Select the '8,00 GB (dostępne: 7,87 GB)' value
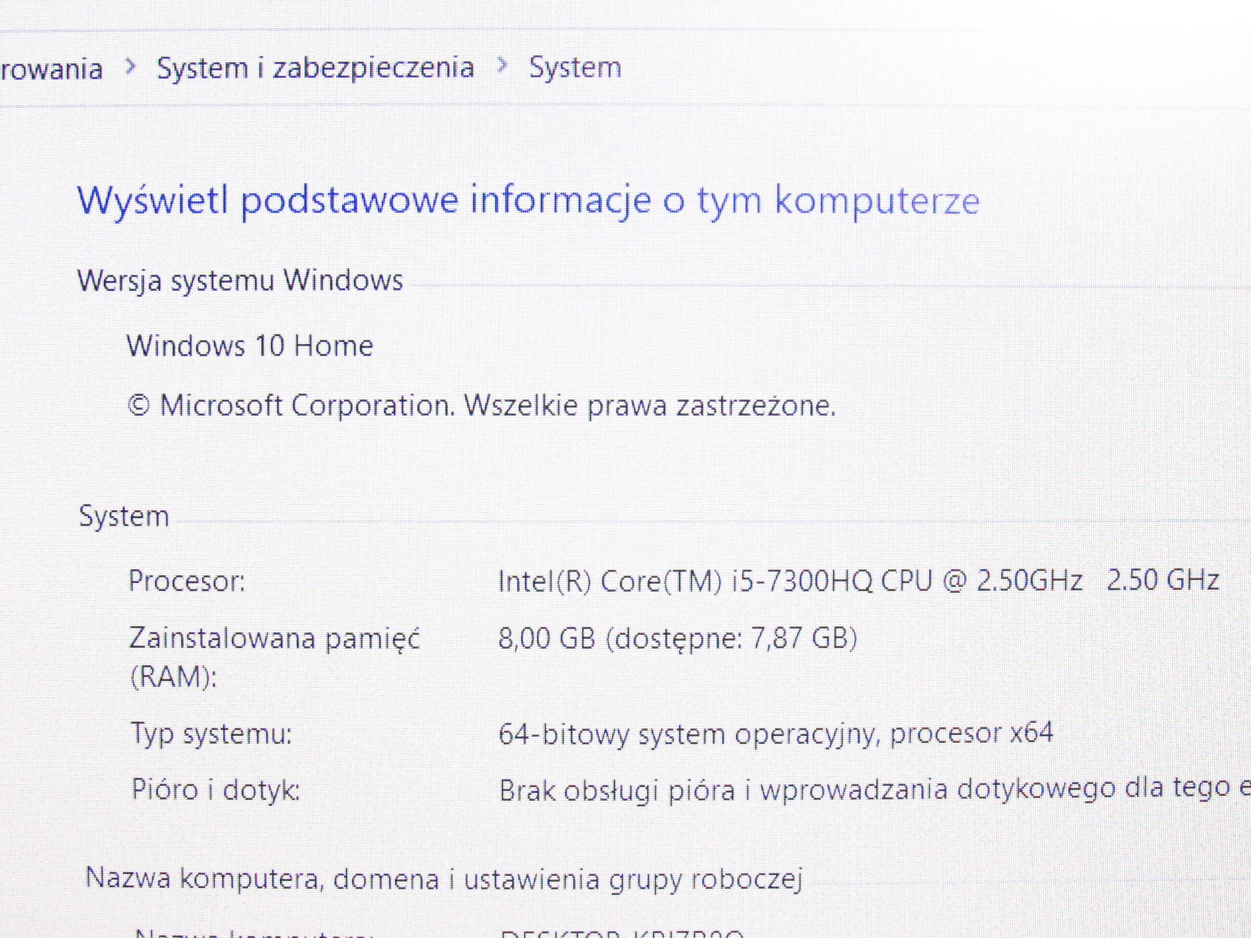1251x938 pixels. [x=678, y=639]
